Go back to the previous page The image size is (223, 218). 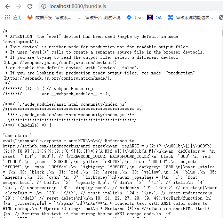pos(8,6)
